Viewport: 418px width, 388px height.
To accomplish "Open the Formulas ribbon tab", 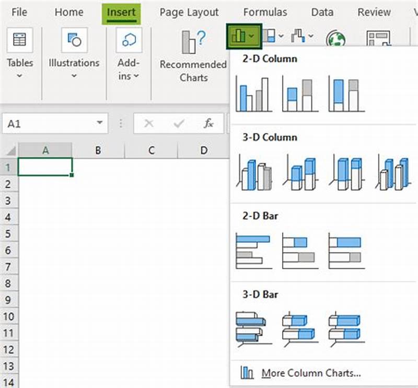I will coord(265,12).
